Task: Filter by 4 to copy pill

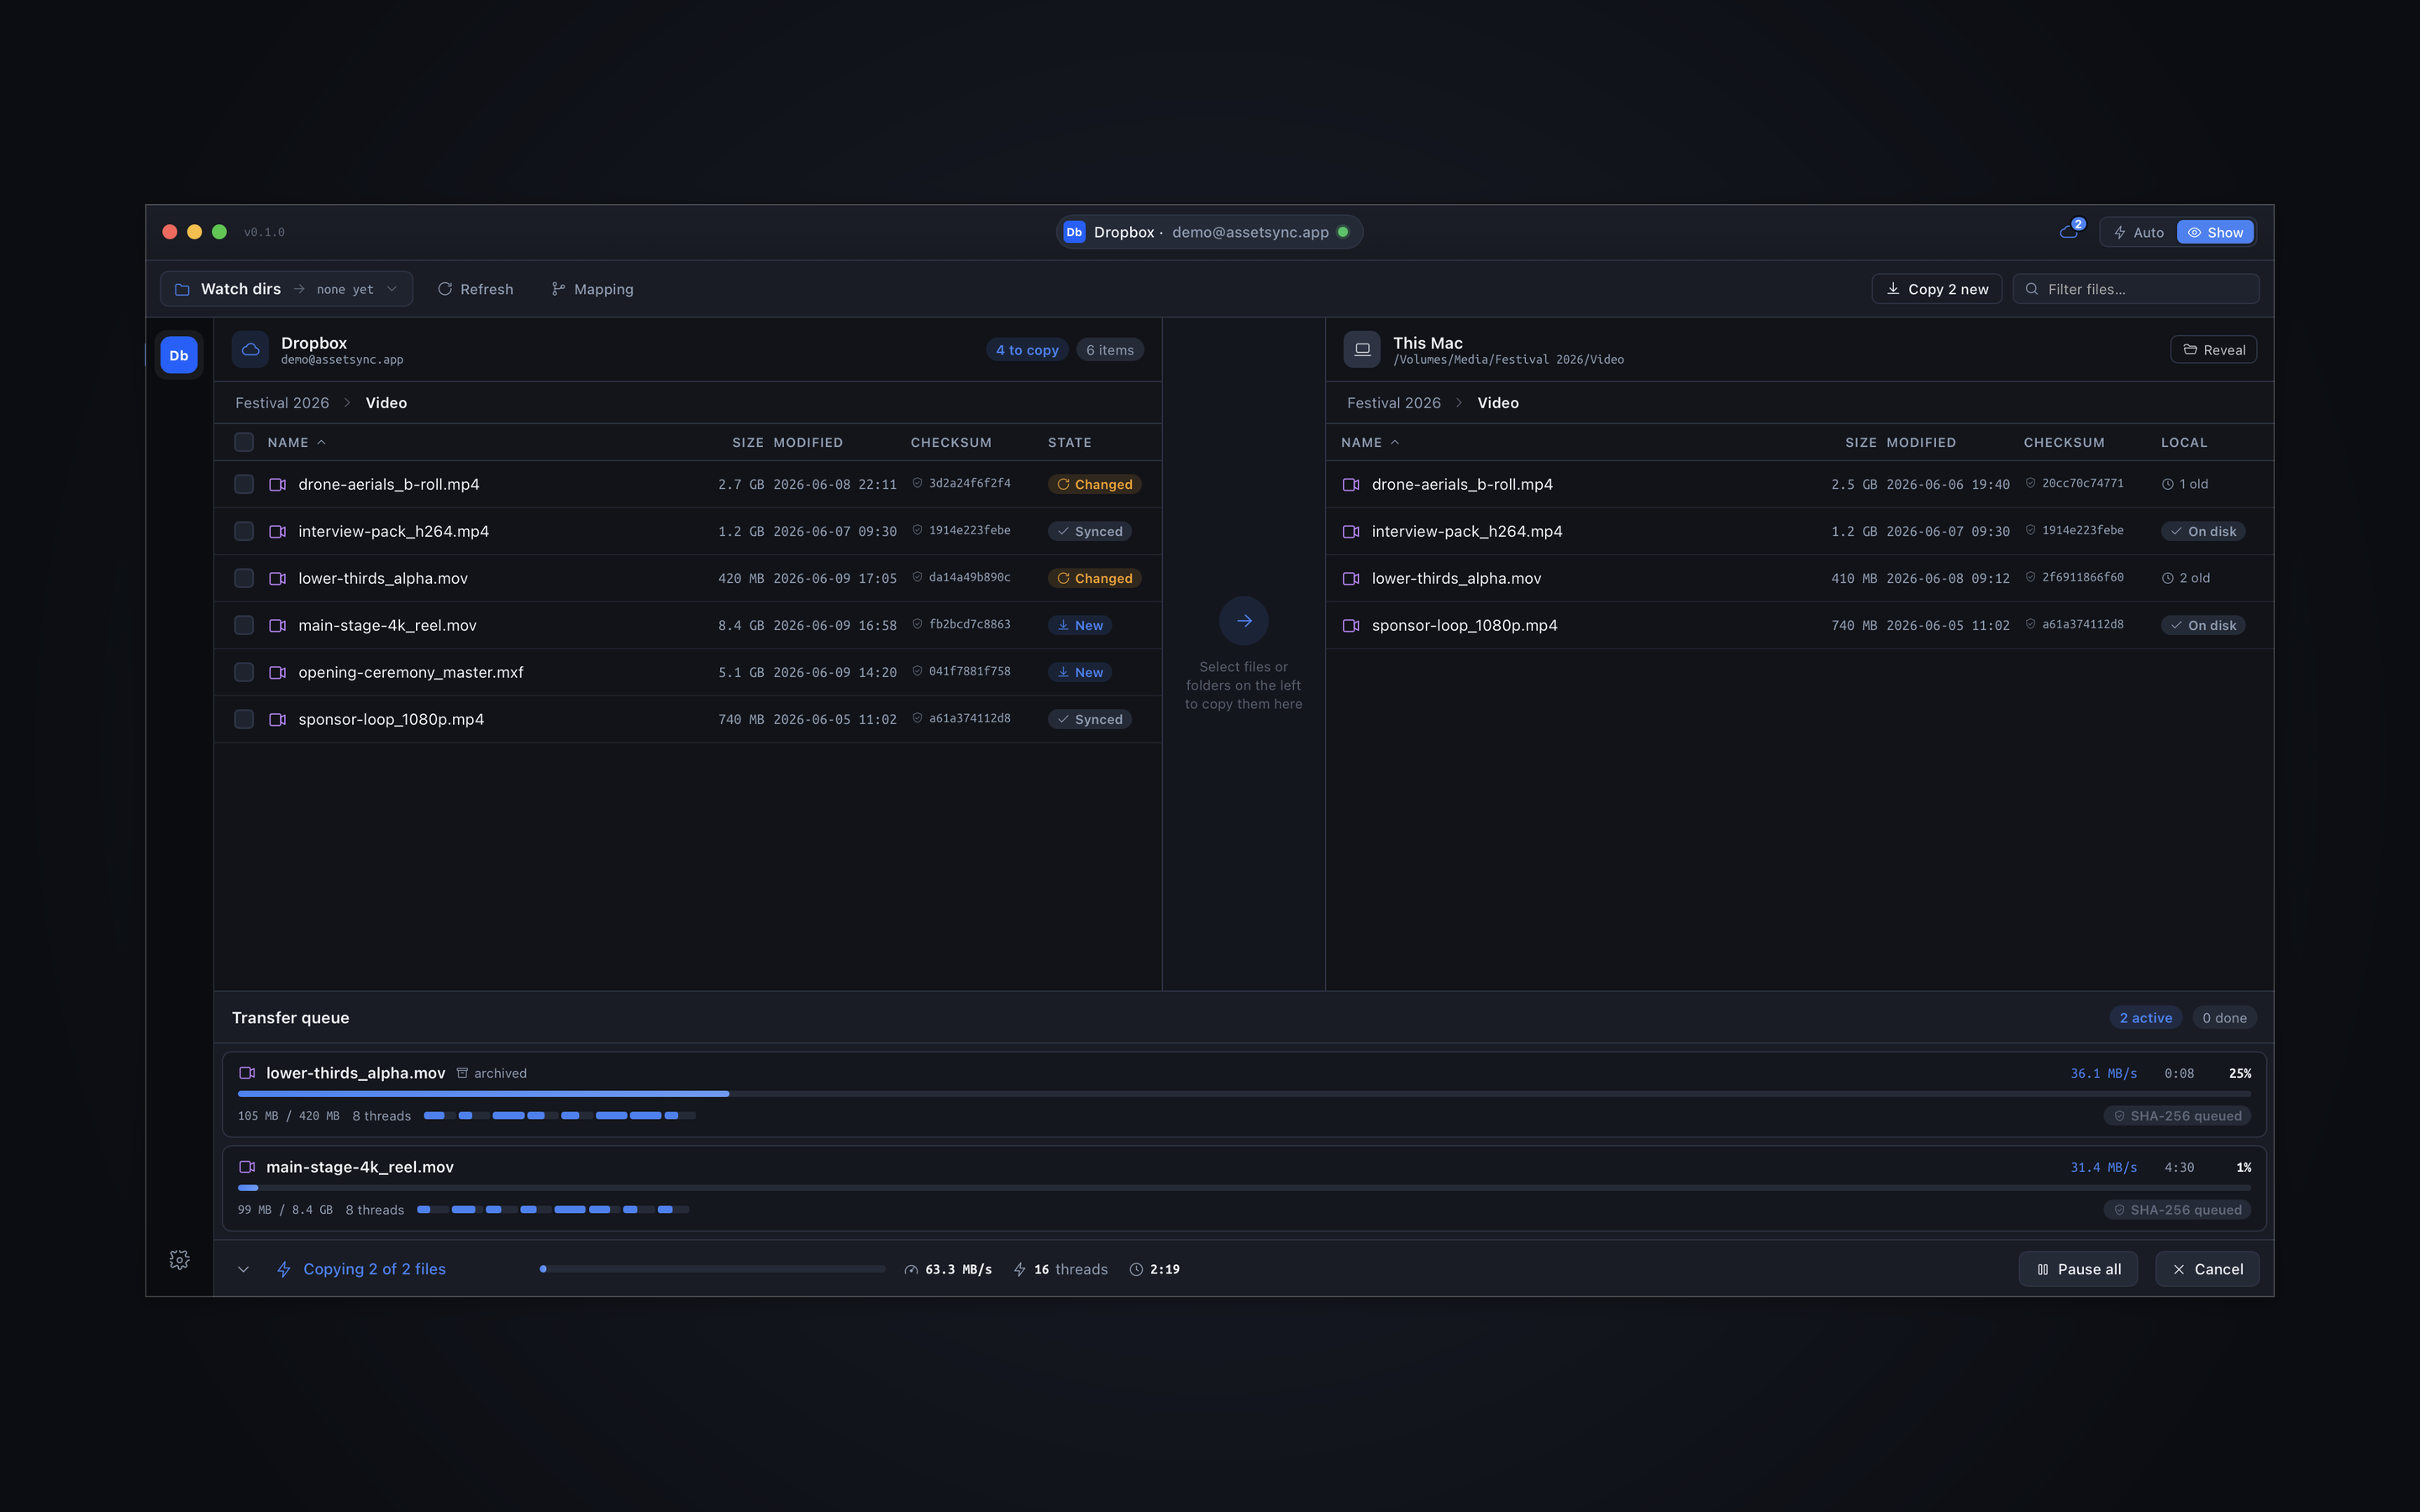Action: [x=1027, y=350]
